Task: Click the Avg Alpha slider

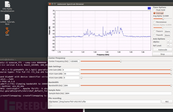Action: coord(162,19)
